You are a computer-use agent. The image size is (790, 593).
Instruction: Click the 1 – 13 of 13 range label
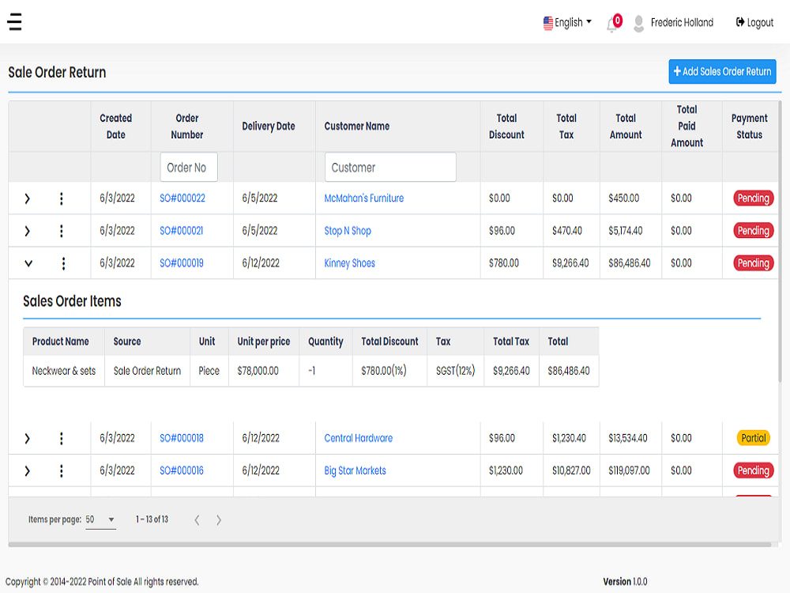pos(152,519)
